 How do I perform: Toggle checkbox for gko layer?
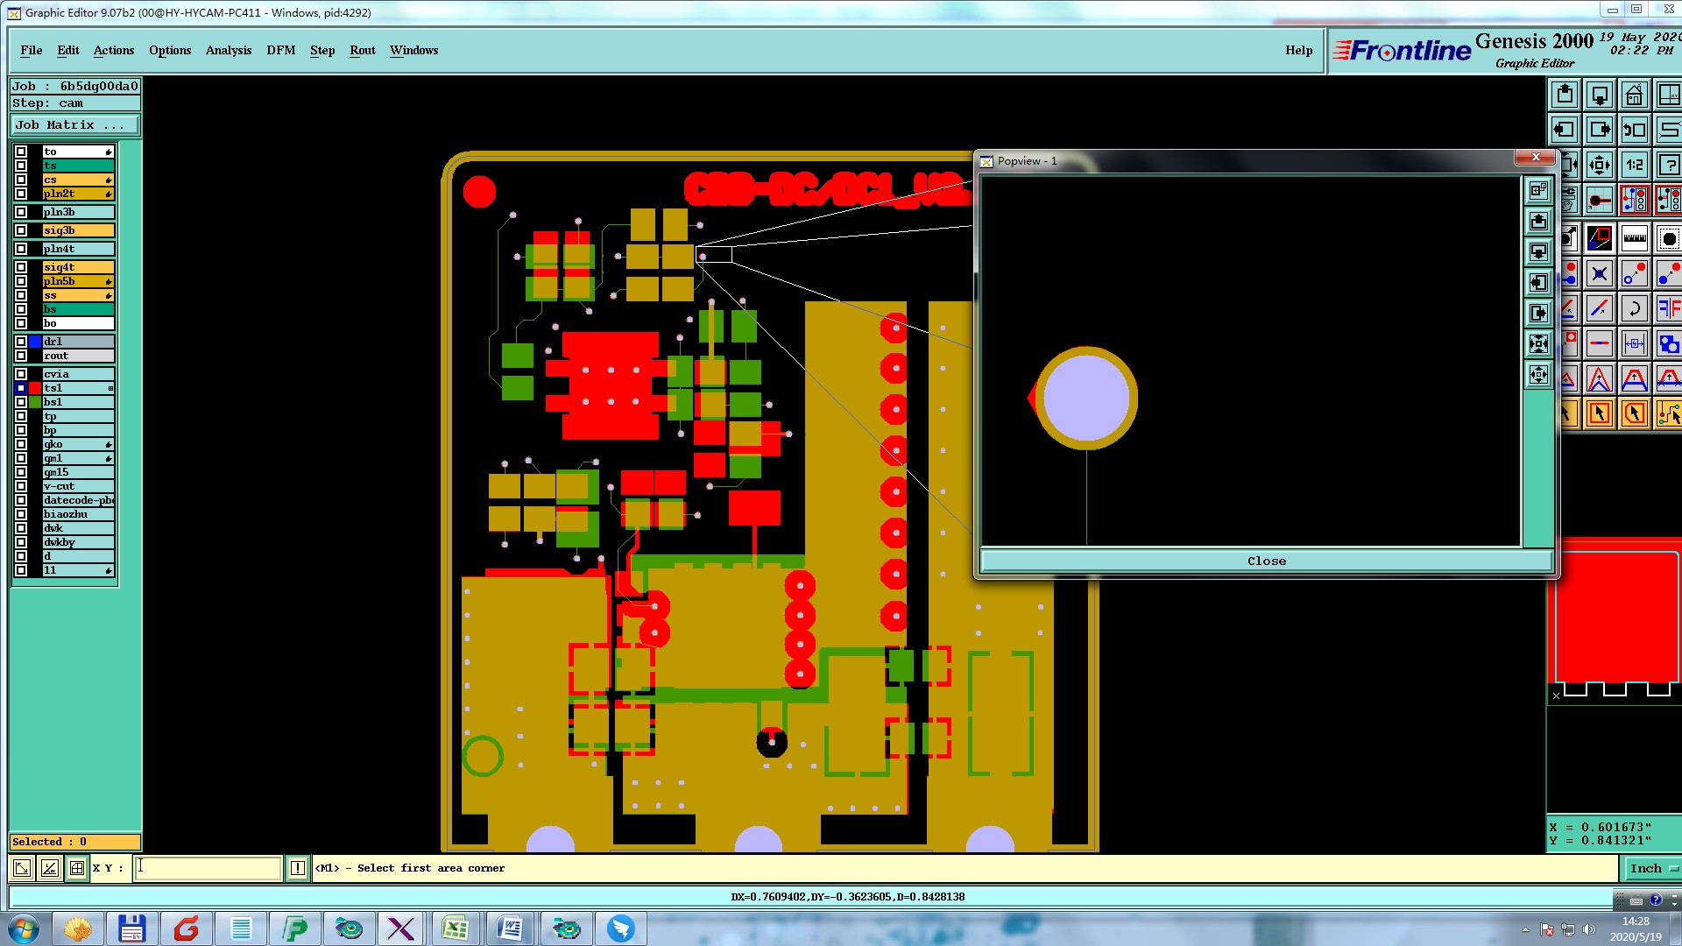[21, 444]
